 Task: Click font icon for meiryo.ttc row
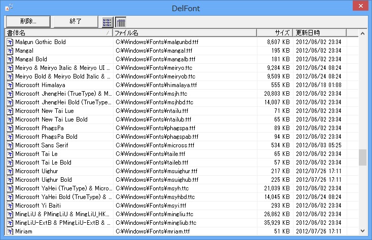(x=10, y=68)
